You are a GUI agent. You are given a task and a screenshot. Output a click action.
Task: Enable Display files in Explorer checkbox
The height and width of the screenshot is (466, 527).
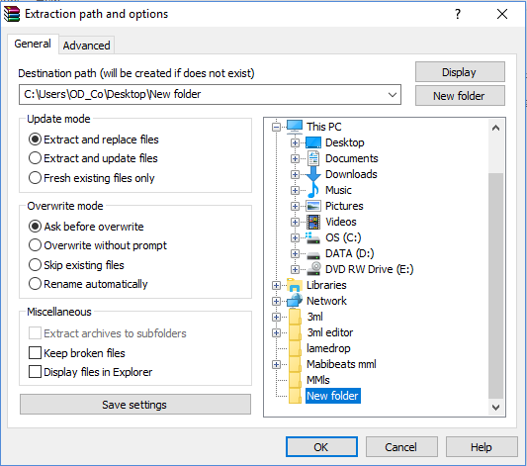tap(35, 372)
